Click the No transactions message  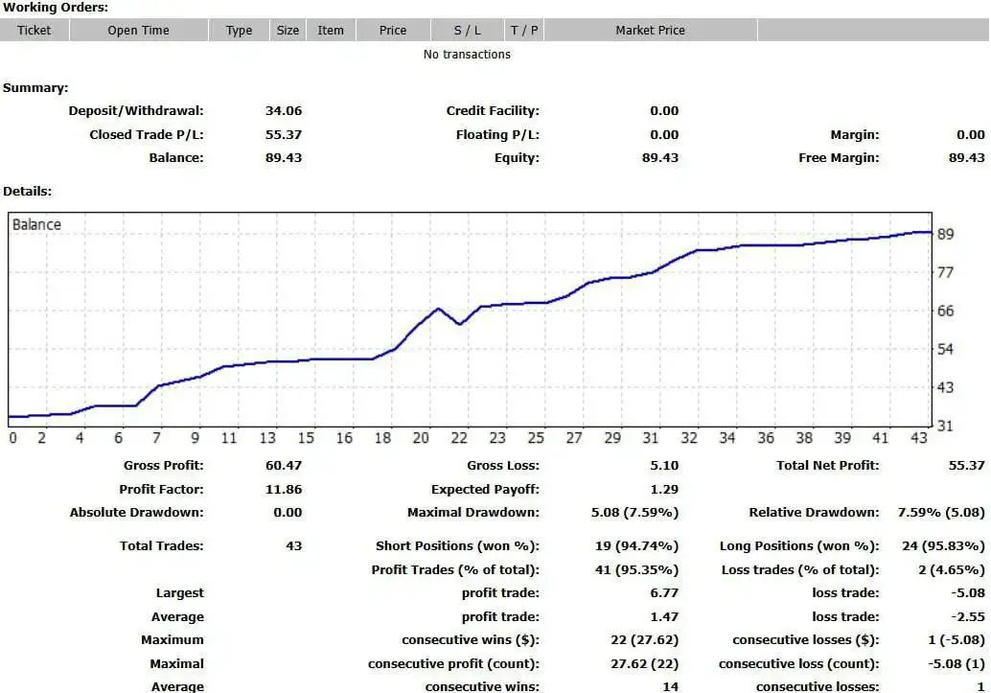[467, 55]
